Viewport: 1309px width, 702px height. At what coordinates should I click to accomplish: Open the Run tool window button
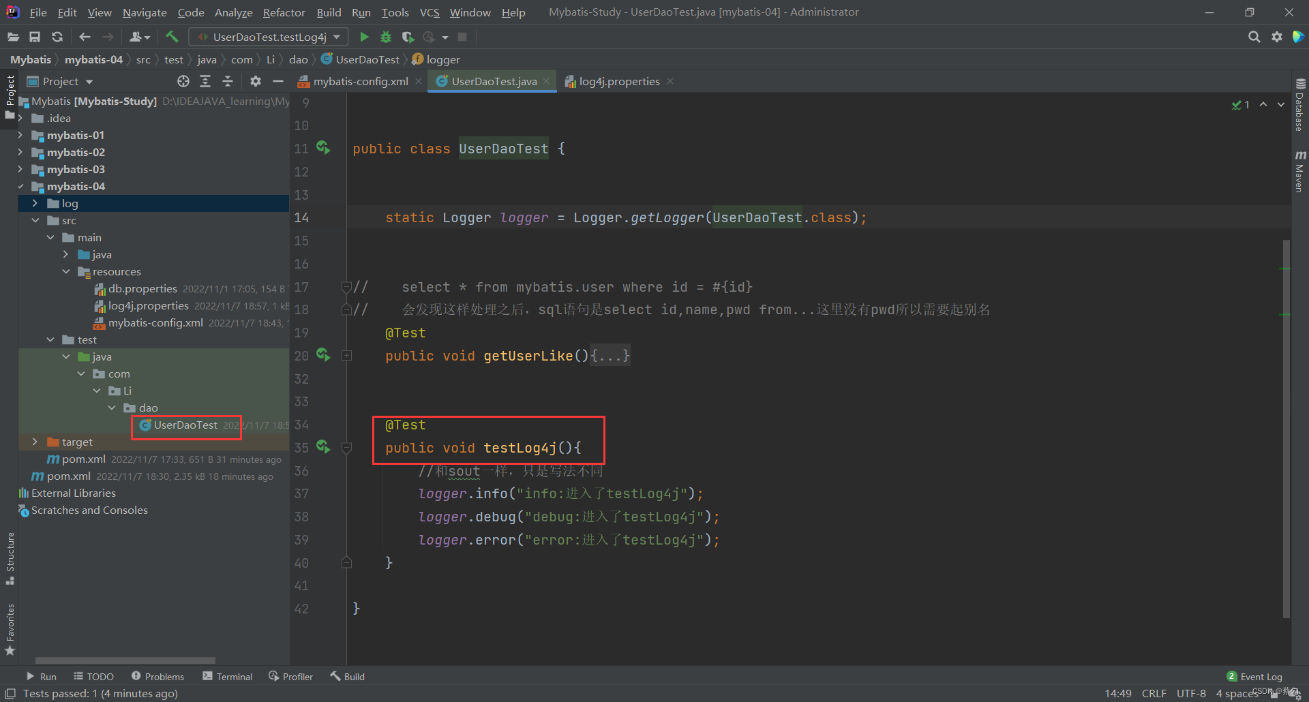point(41,676)
